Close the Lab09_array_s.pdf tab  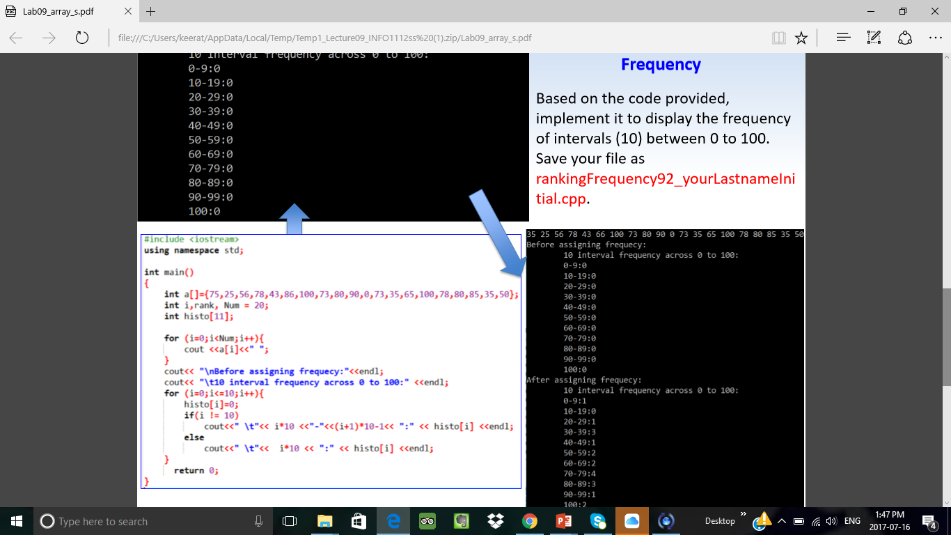127,11
